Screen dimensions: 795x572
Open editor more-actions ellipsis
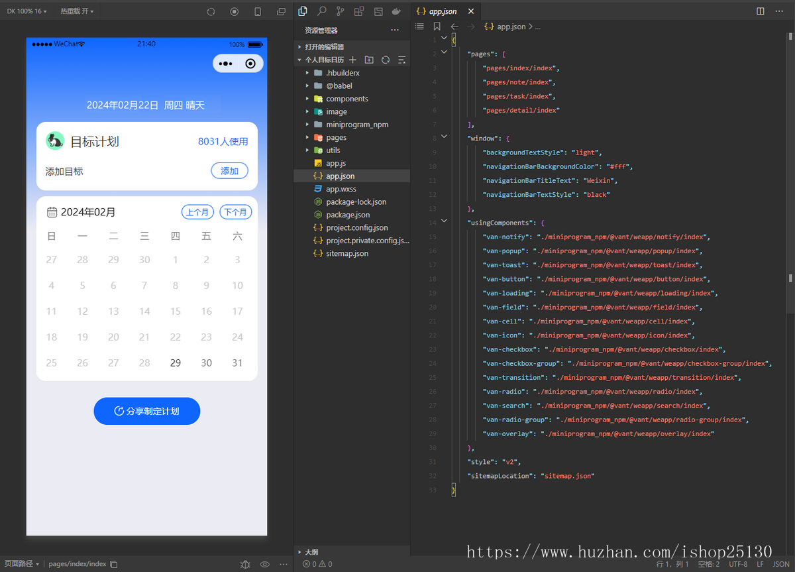click(x=780, y=11)
